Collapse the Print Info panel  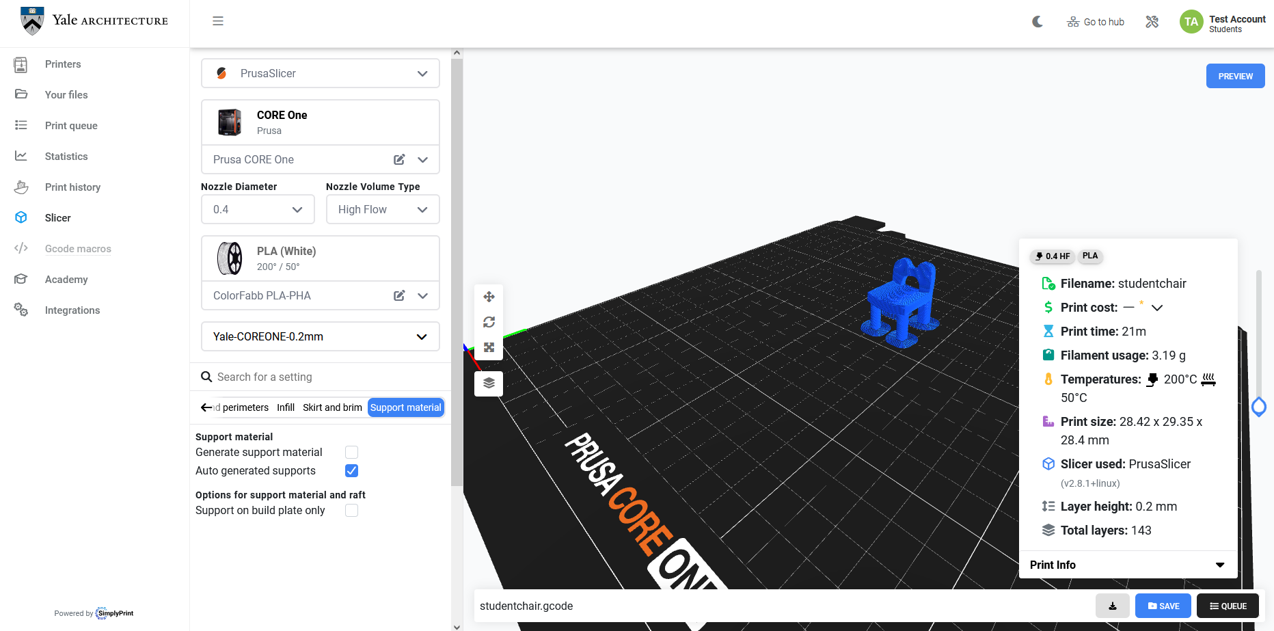[x=1220, y=565]
